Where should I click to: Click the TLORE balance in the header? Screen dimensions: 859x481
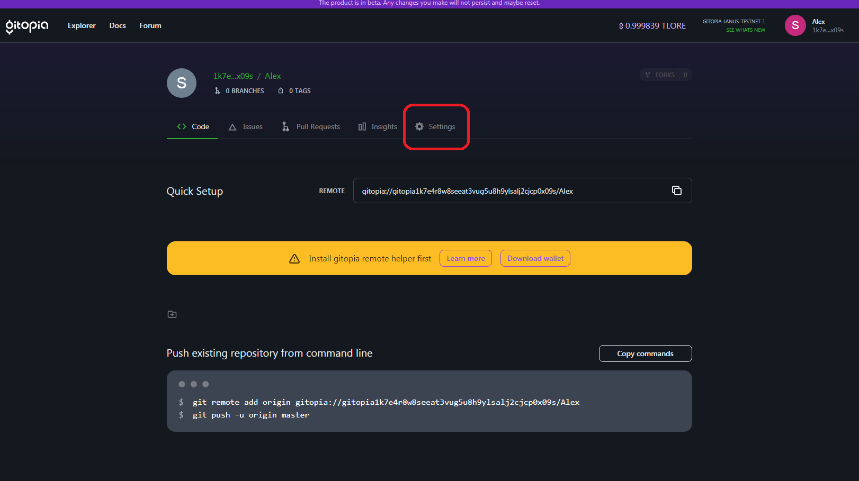[x=652, y=25]
